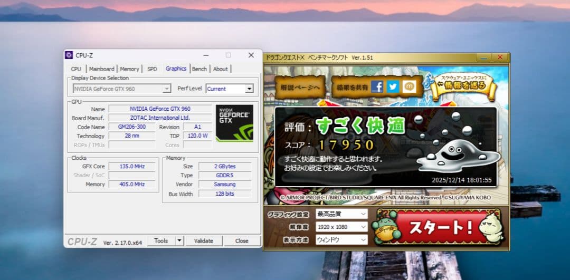
Task: Click the memory size 2 GBytes value
Action: point(225,166)
